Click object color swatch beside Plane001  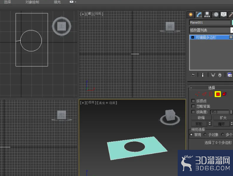click(x=232, y=22)
